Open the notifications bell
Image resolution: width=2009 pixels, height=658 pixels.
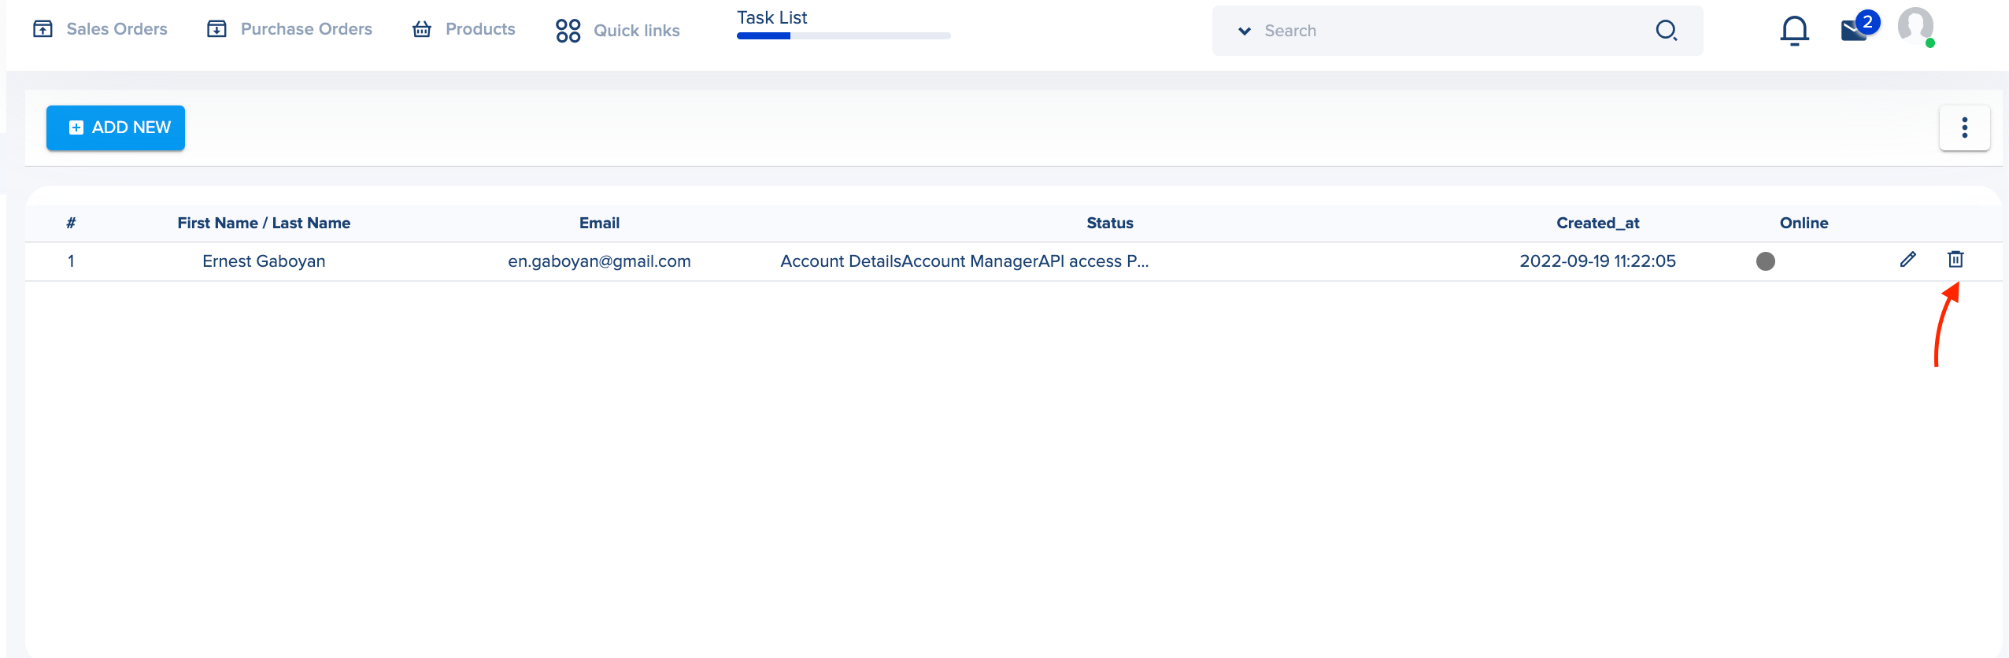[x=1794, y=31]
